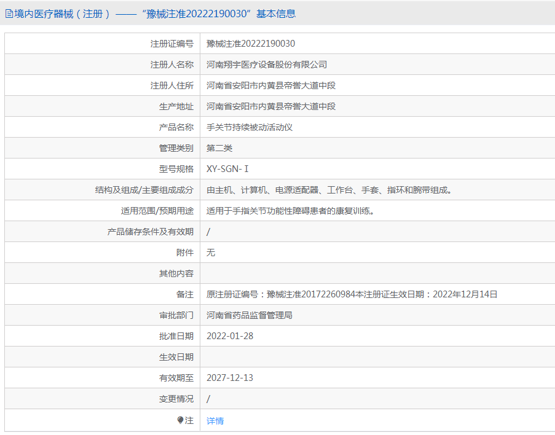
Task: Select the date 2022-01-28
Action: [230, 336]
